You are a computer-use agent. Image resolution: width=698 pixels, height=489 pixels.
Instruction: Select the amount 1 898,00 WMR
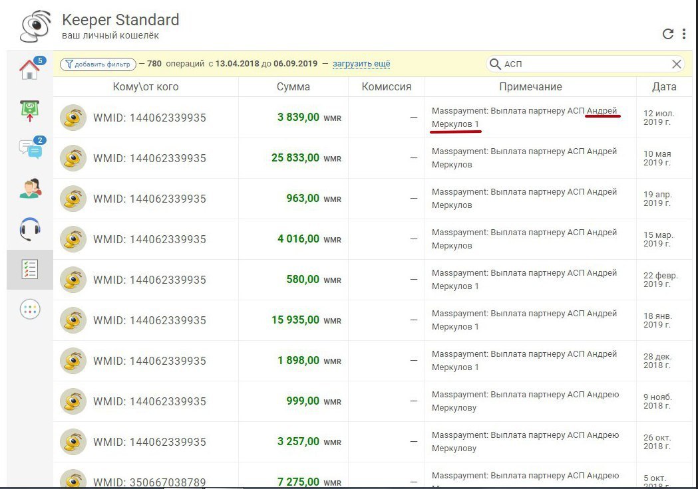(x=309, y=361)
